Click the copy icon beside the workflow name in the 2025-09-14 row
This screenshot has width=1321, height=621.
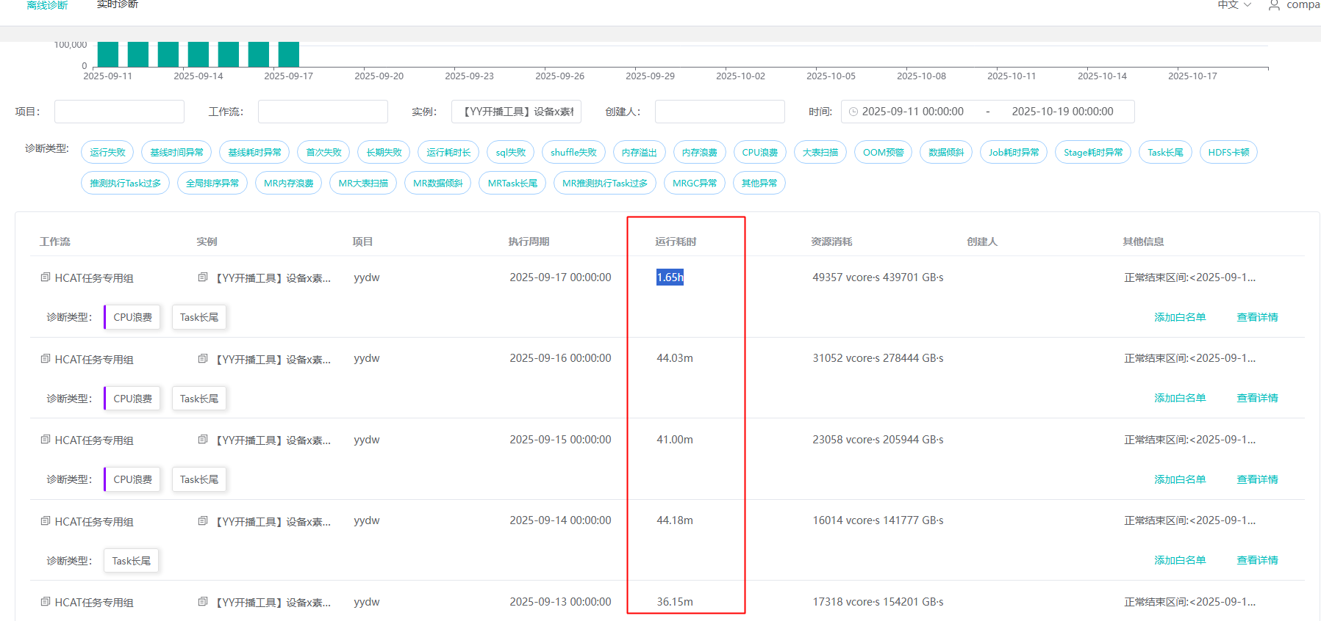[46, 521]
